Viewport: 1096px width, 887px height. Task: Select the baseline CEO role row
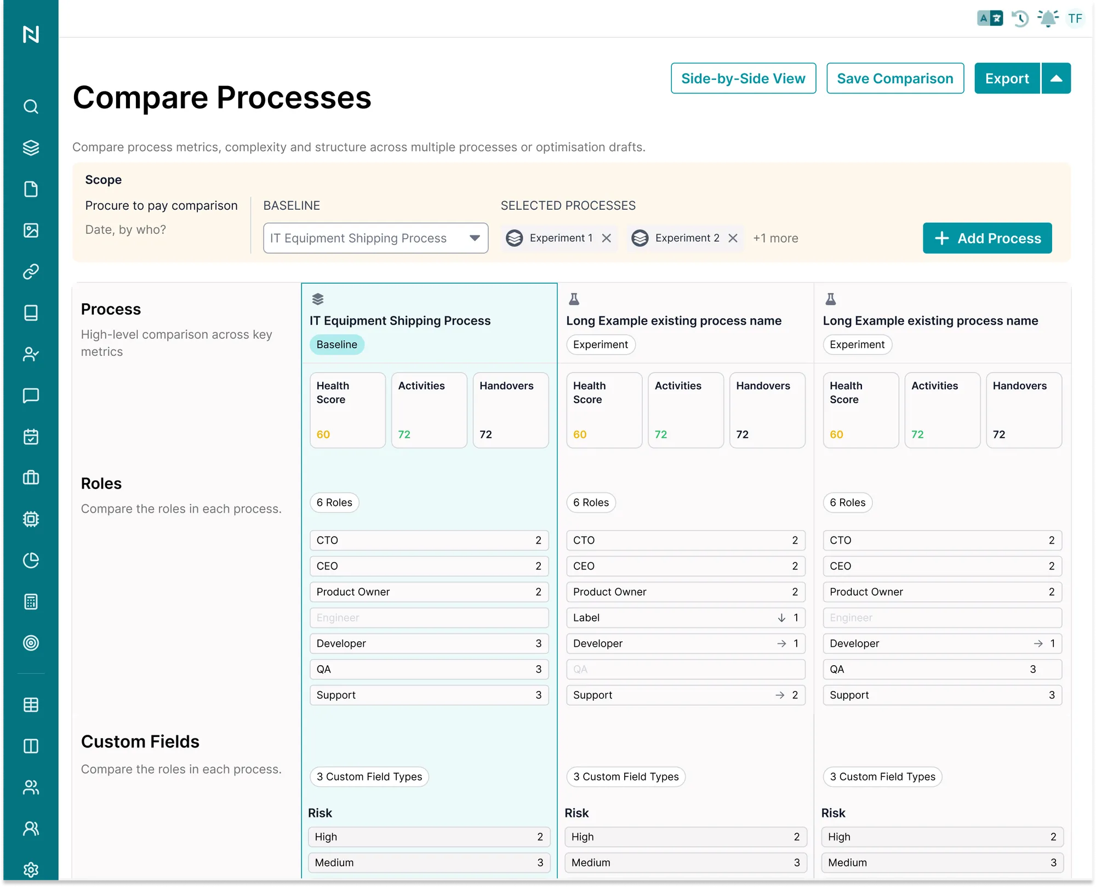(x=429, y=566)
